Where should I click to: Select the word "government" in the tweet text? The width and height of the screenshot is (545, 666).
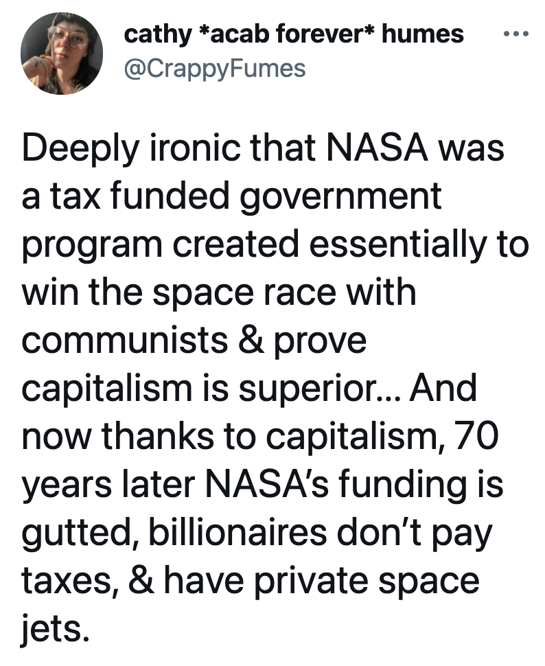tap(342, 198)
